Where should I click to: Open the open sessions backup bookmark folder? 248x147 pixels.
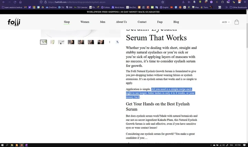[x=12, y=7]
